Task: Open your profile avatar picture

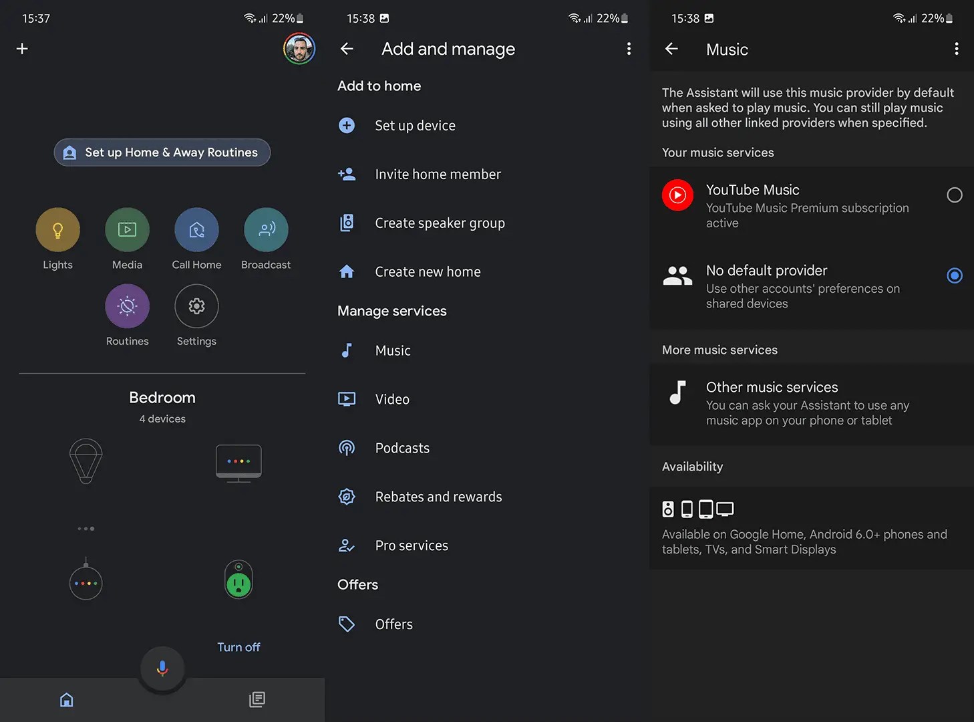Action: click(299, 48)
